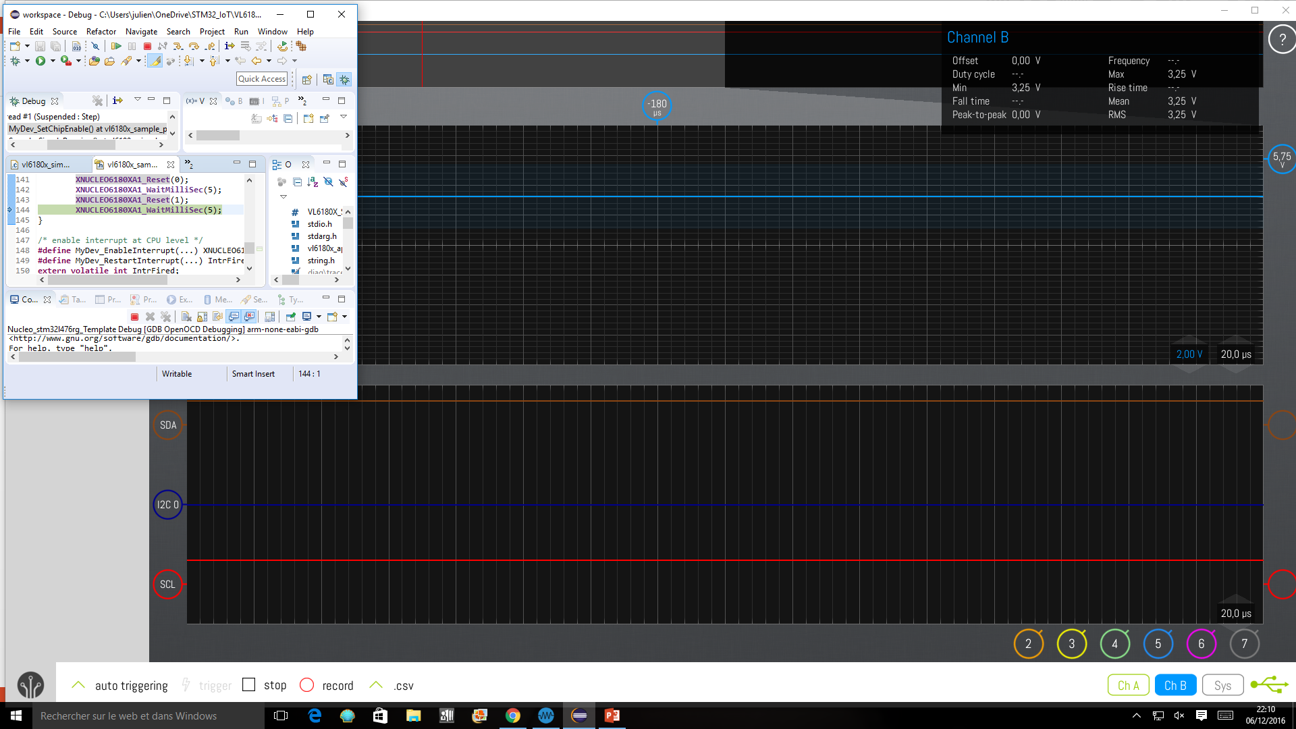1296x729 pixels.
Task: Open the Debug launch dropdown arrow
Action: pyautogui.click(x=27, y=61)
